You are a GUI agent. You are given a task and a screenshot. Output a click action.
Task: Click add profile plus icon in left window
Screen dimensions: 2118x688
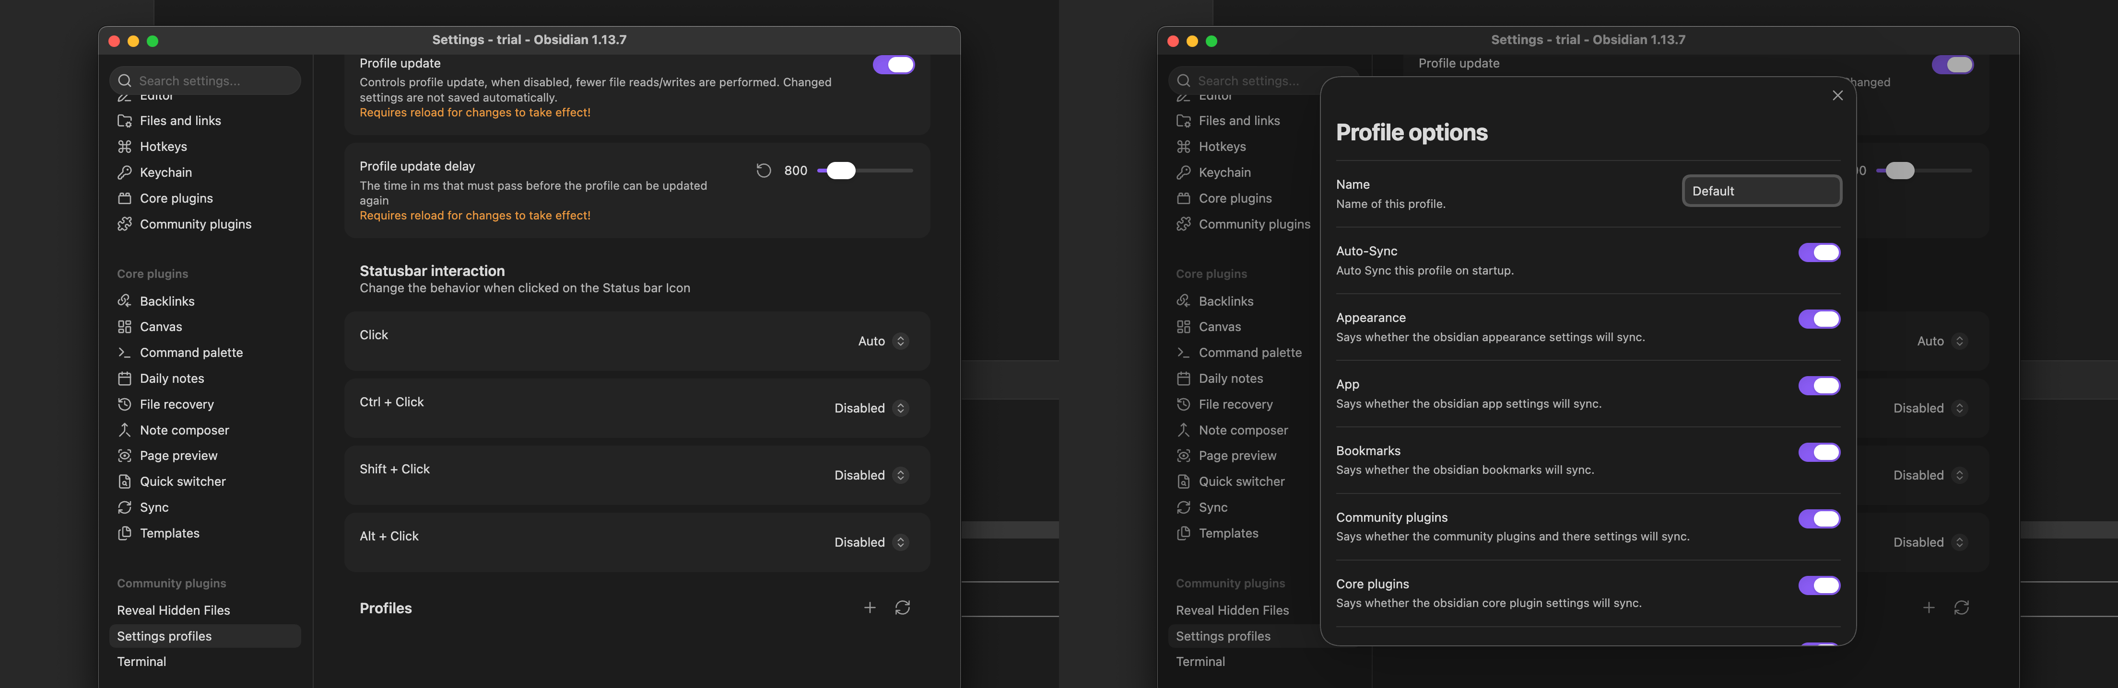click(x=870, y=608)
